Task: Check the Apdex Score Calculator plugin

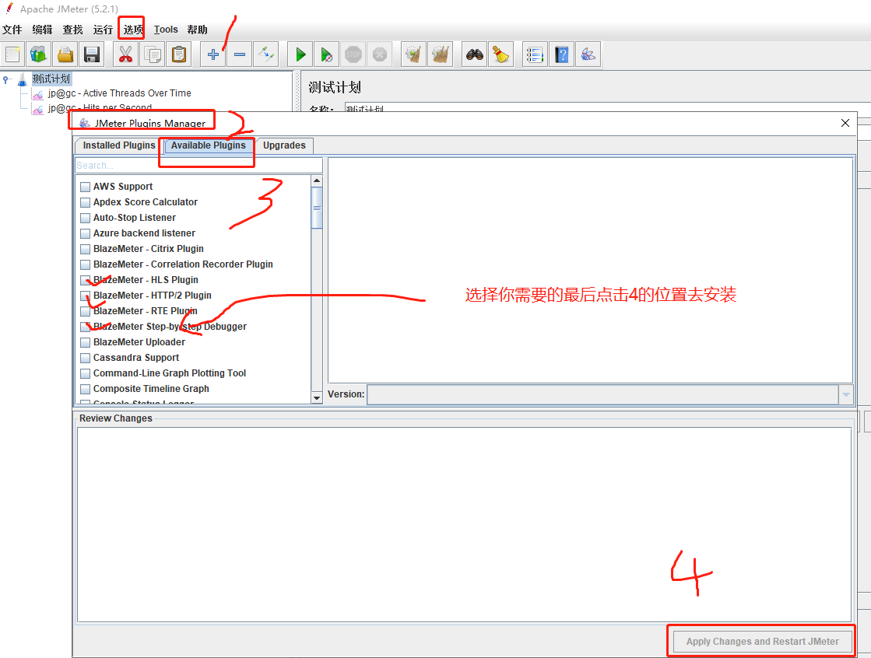Action: [x=85, y=202]
